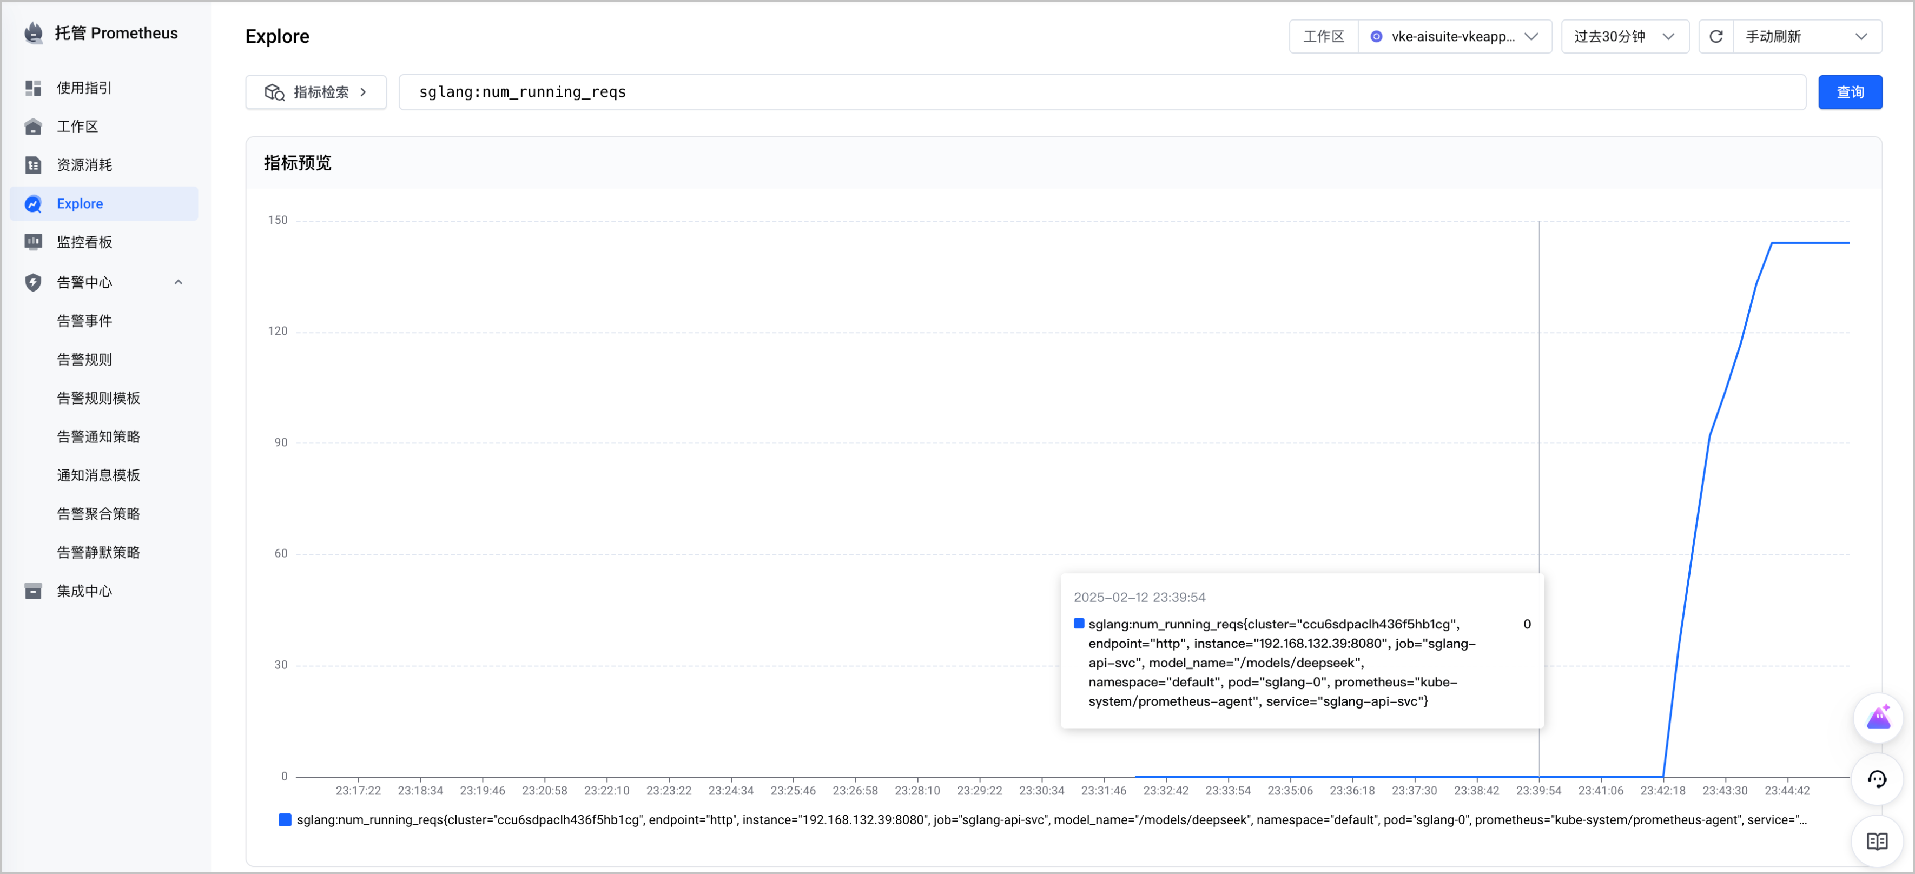Click the blue 查询 query button
This screenshot has height=874, width=1915.
point(1850,92)
